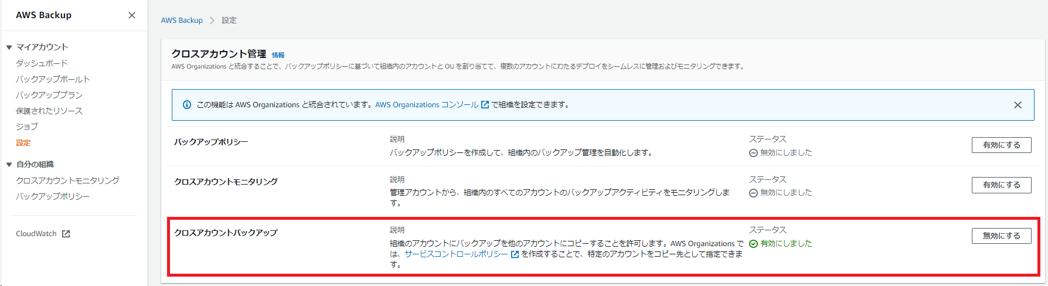Go to バックアップボールト in sidebar

53,79
